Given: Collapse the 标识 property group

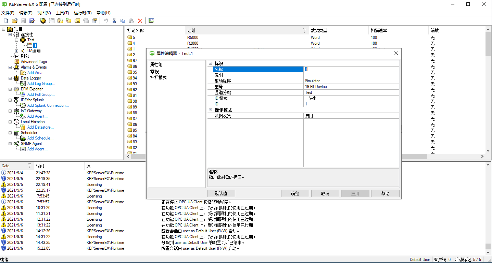Looking at the screenshot, I should [211, 63].
